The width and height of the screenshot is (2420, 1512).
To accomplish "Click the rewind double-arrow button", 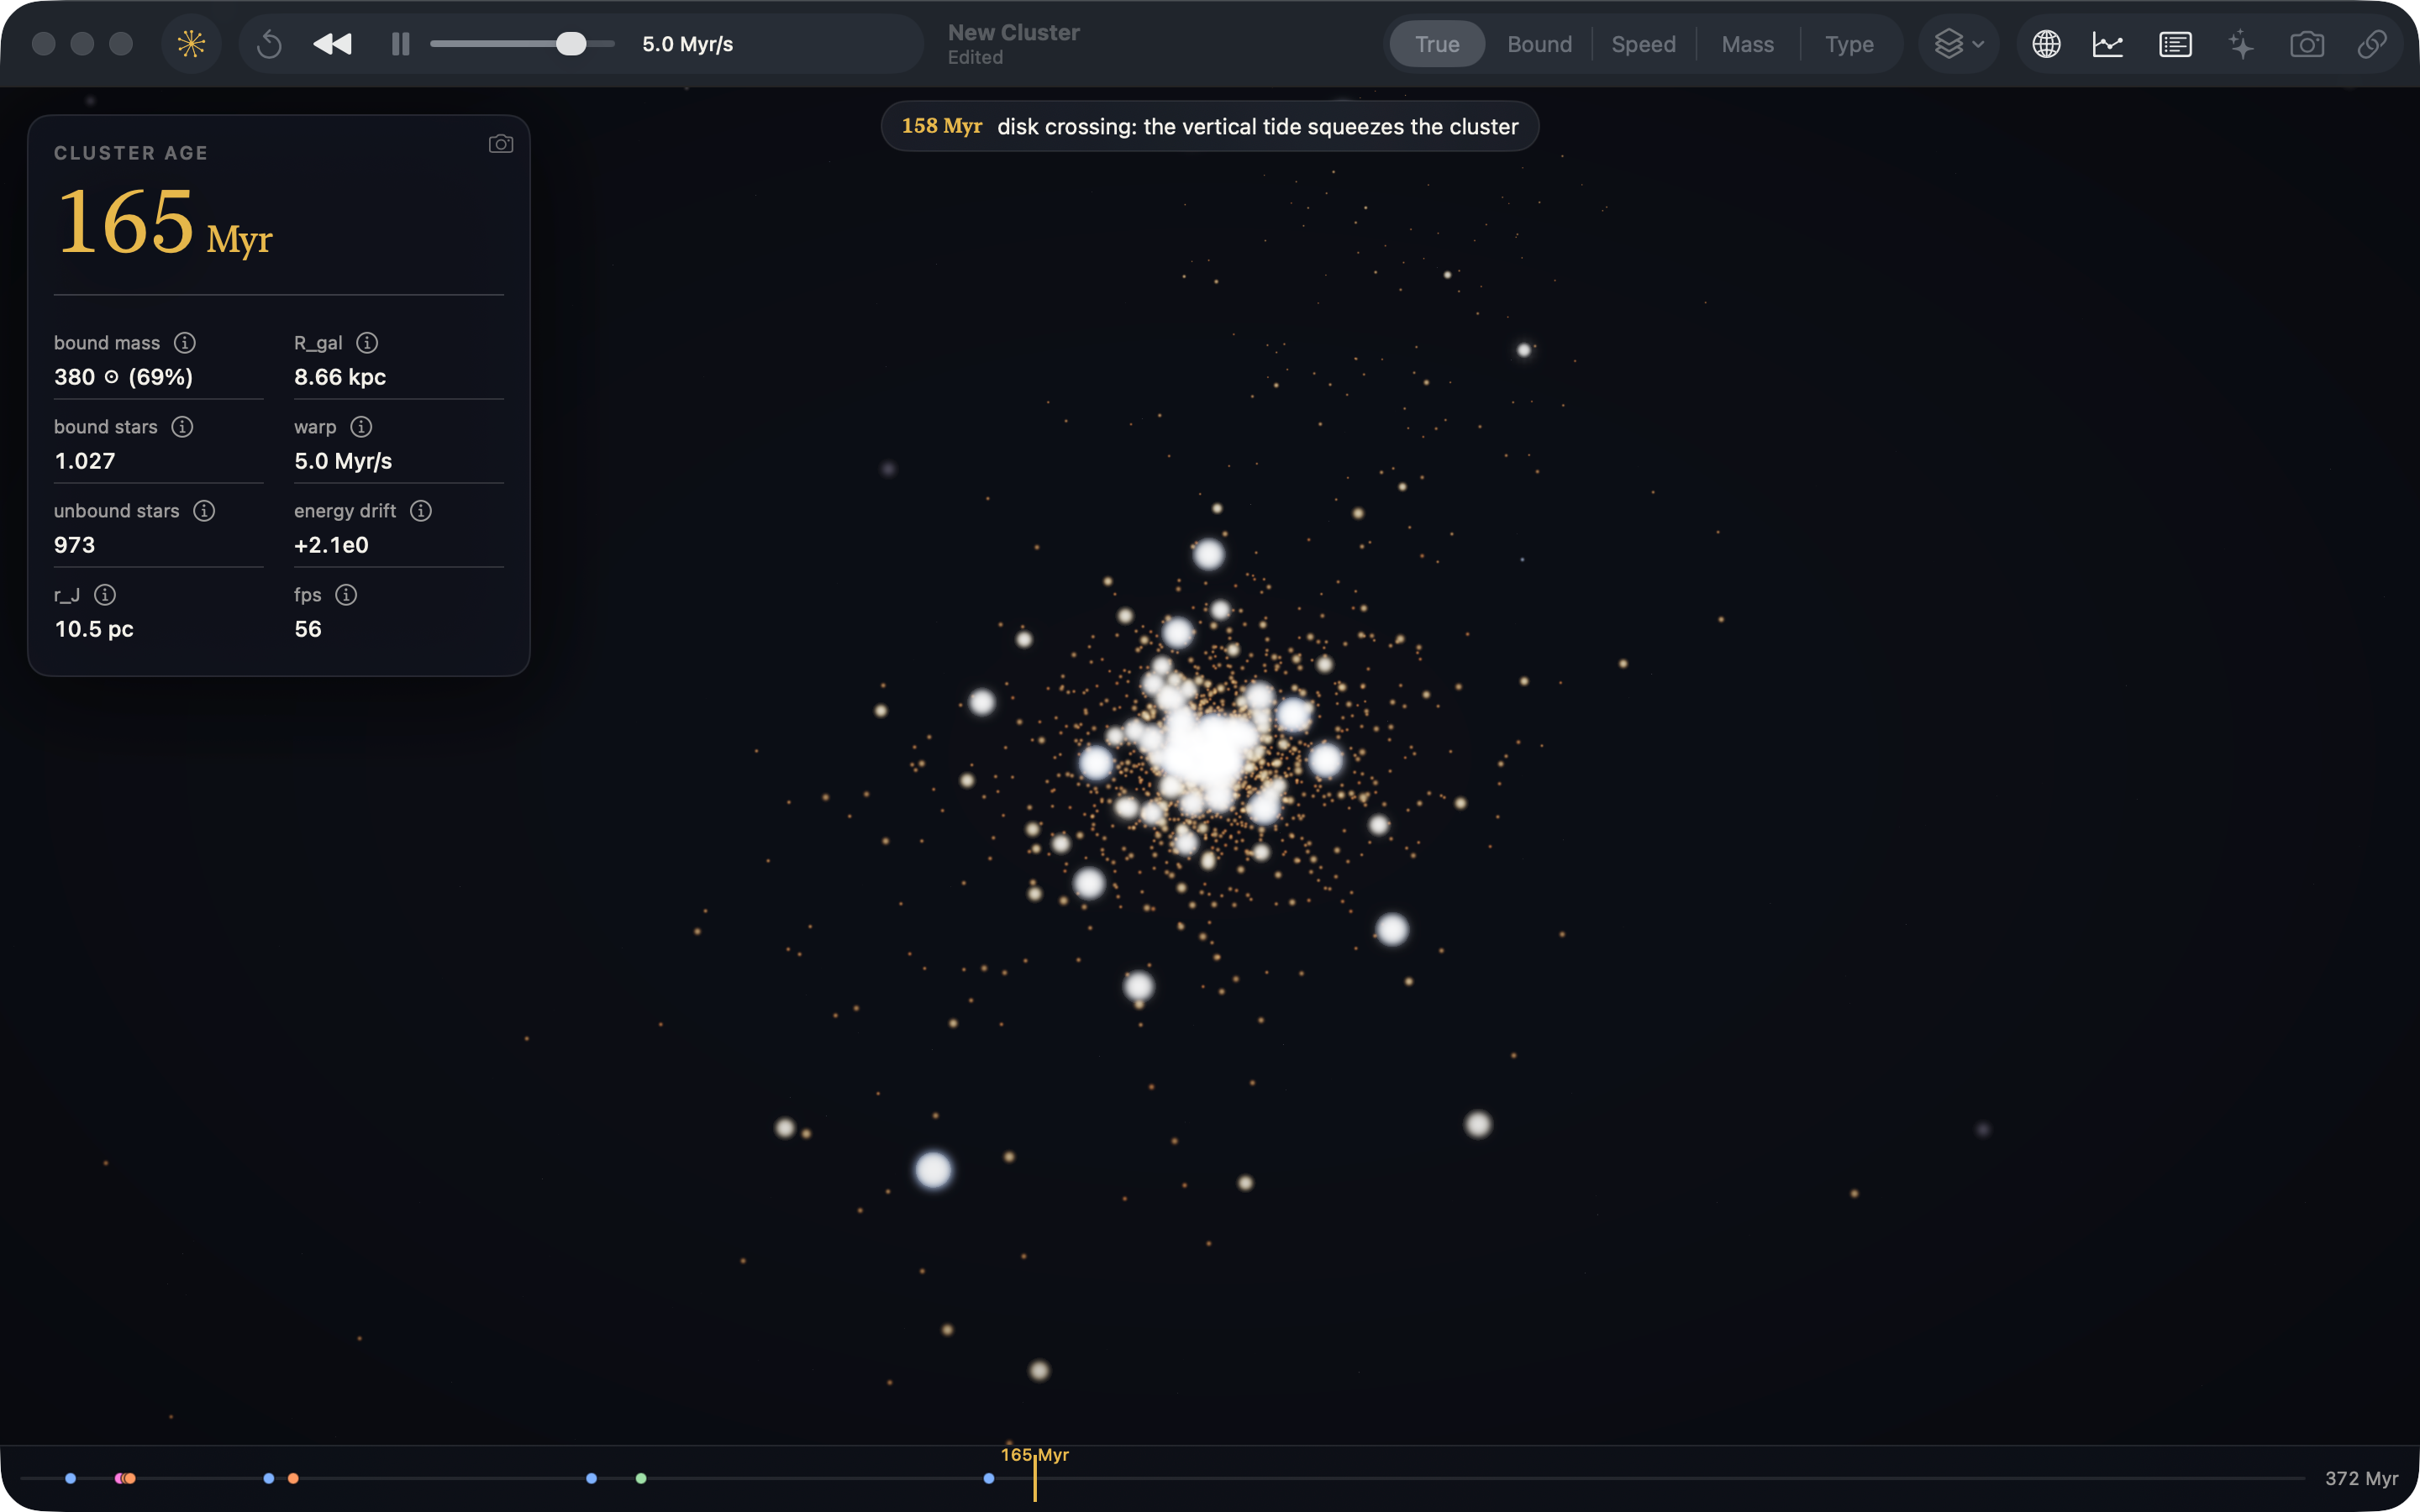I will point(333,44).
